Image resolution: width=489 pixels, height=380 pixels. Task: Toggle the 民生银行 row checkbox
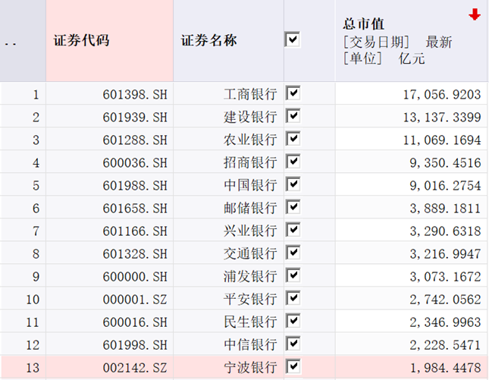[x=293, y=321]
